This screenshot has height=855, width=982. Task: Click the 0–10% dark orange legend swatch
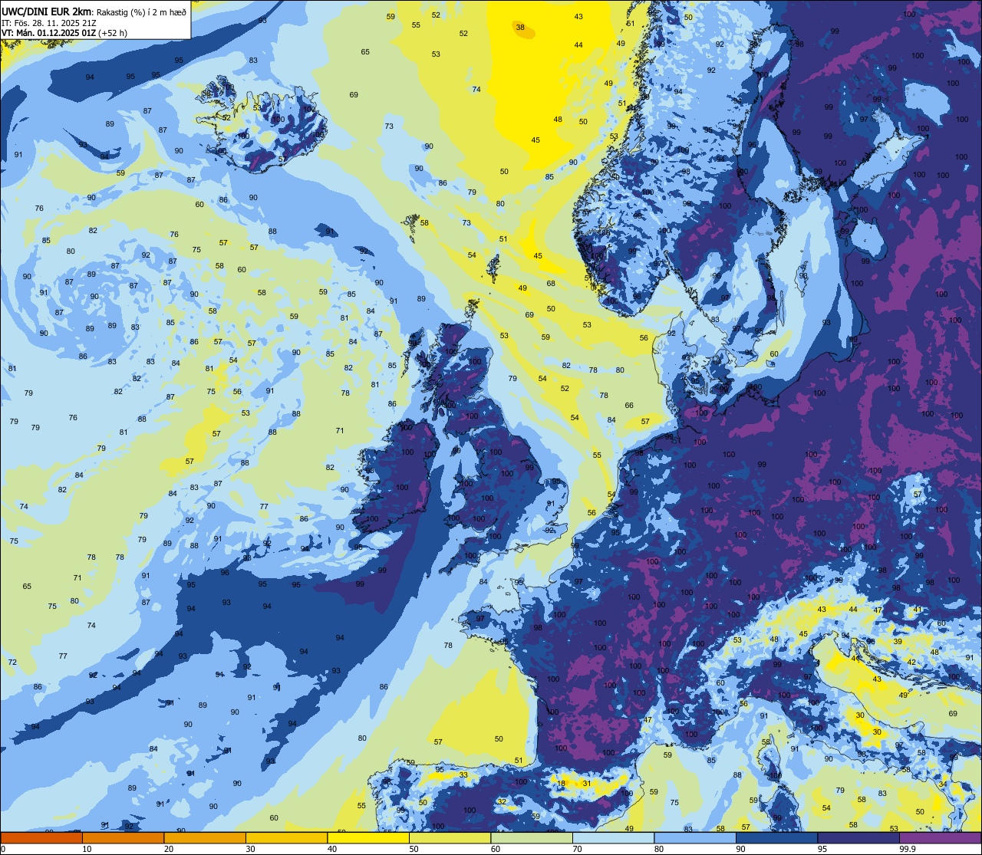(41, 837)
